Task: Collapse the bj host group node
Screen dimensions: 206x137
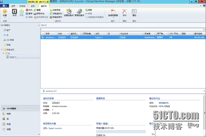Action: 3,53
